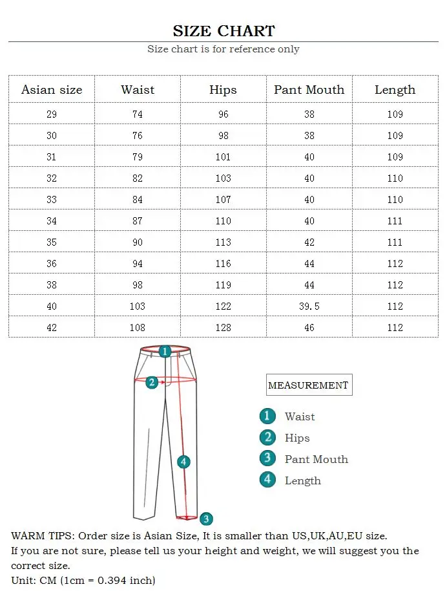Click the teal number 1 marker on pants waist

pos(165,352)
